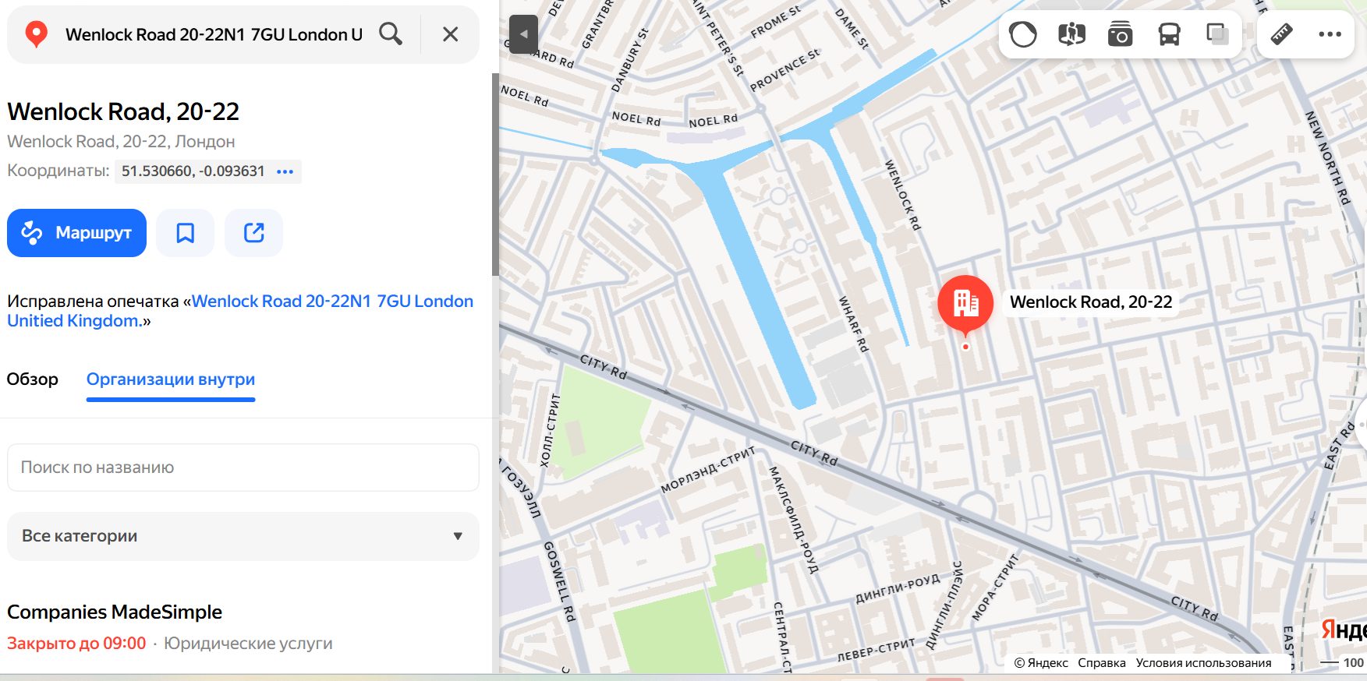Focus the Поиск по названию field

(243, 468)
